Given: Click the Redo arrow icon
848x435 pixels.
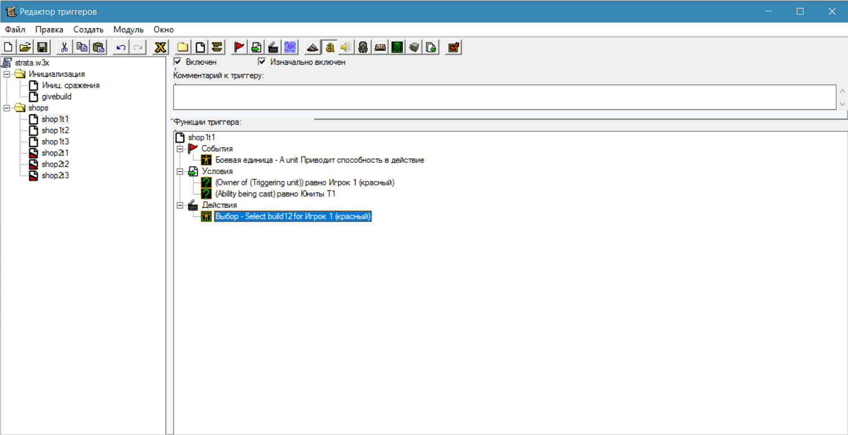Looking at the screenshot, I should 137,47.
